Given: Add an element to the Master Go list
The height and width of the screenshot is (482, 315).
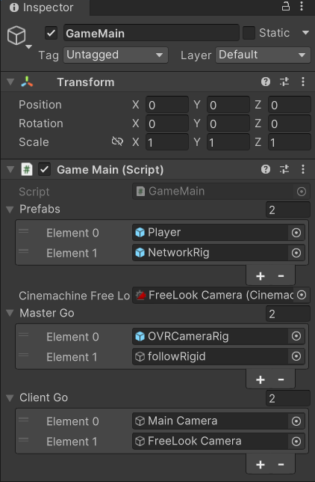Looking at the screenshot, I should [x=261, y=379].
